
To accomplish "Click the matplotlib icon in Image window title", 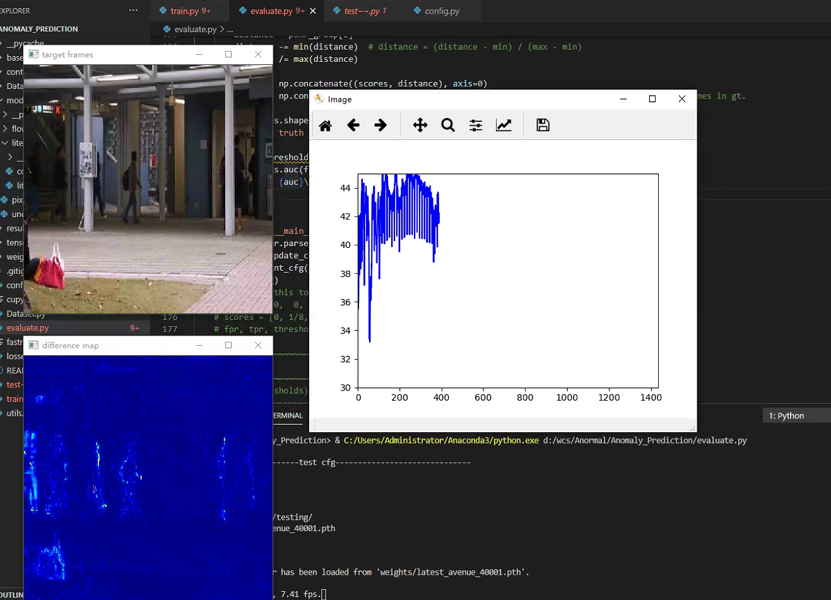I will [x=319, y=99].
